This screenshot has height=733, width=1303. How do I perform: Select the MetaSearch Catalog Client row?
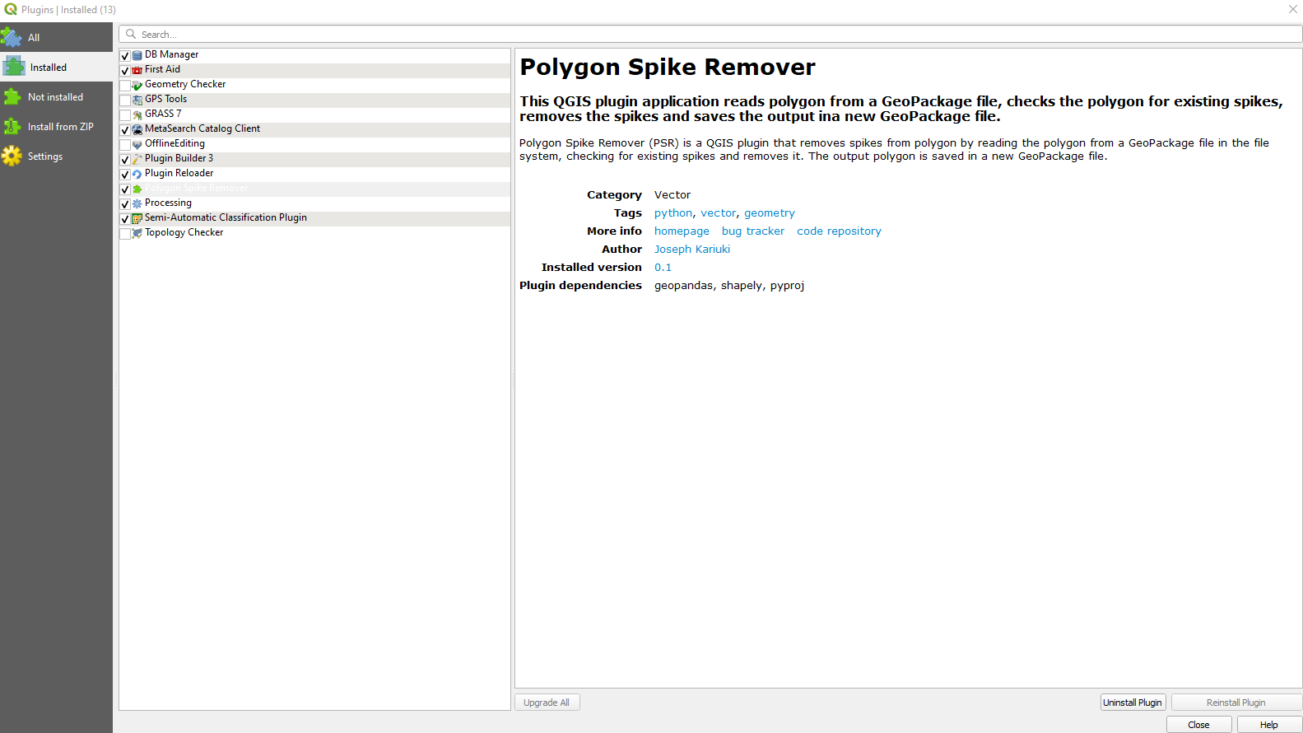coord(314,129)
